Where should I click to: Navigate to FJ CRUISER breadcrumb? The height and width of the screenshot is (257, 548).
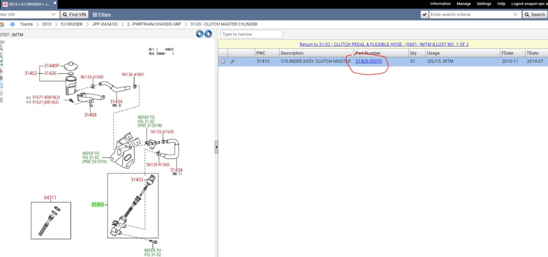(72, 24)
